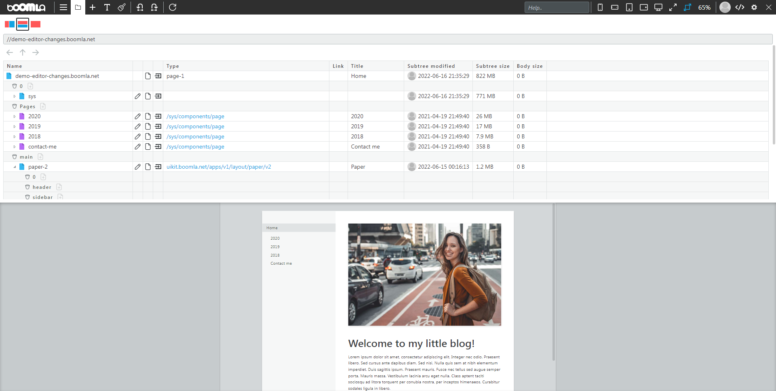Toggle edit mode on the paper-2 row
Screen dimensions: 776x391
point(138,166)
